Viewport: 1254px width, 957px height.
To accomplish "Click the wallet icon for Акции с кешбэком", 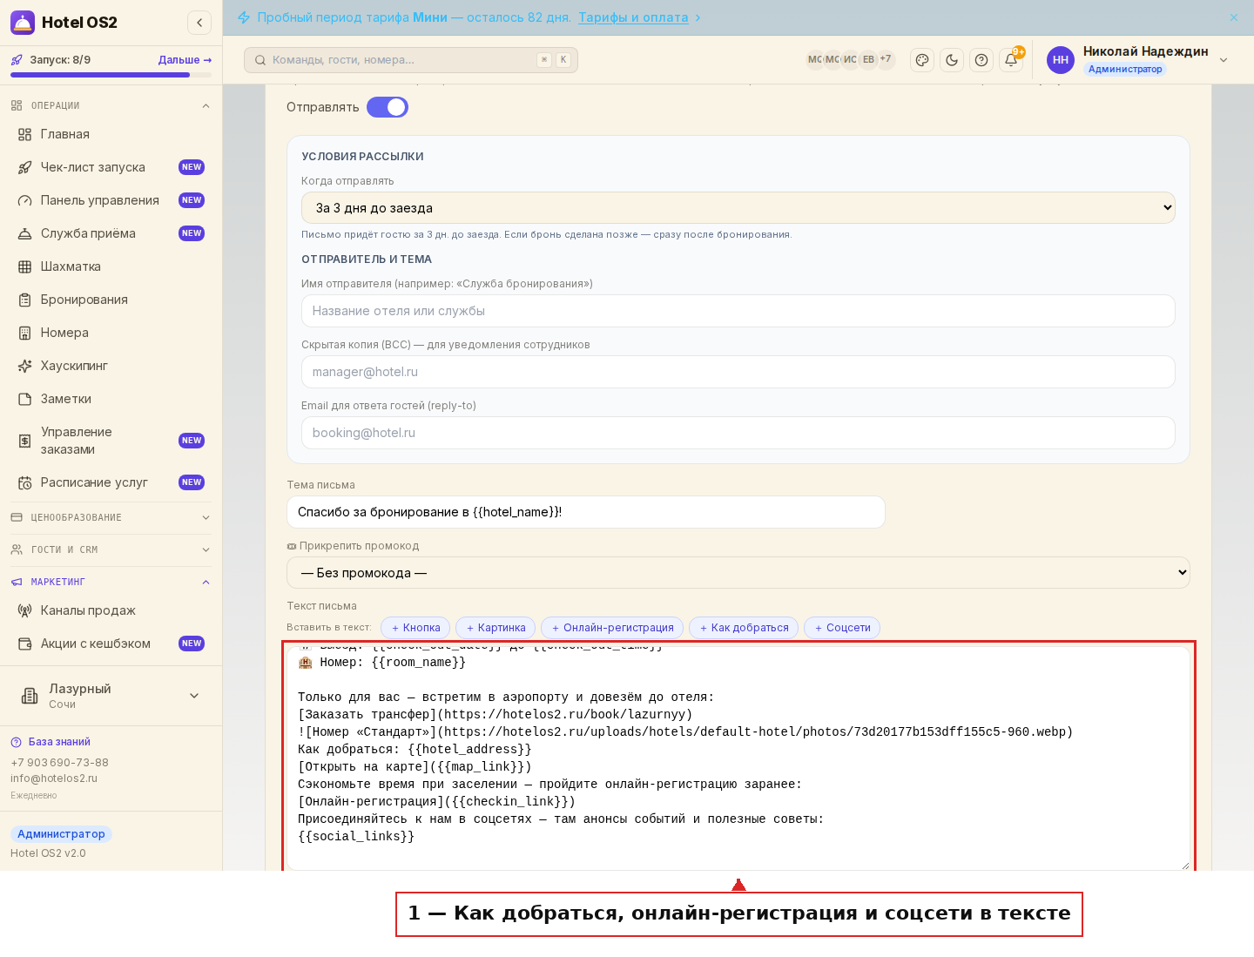I will 25,644.
